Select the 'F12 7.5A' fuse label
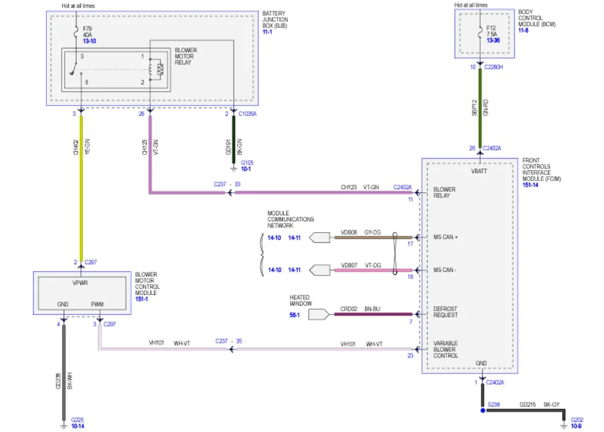This screenshot has height=432, width=604. (x=491, y=31)
